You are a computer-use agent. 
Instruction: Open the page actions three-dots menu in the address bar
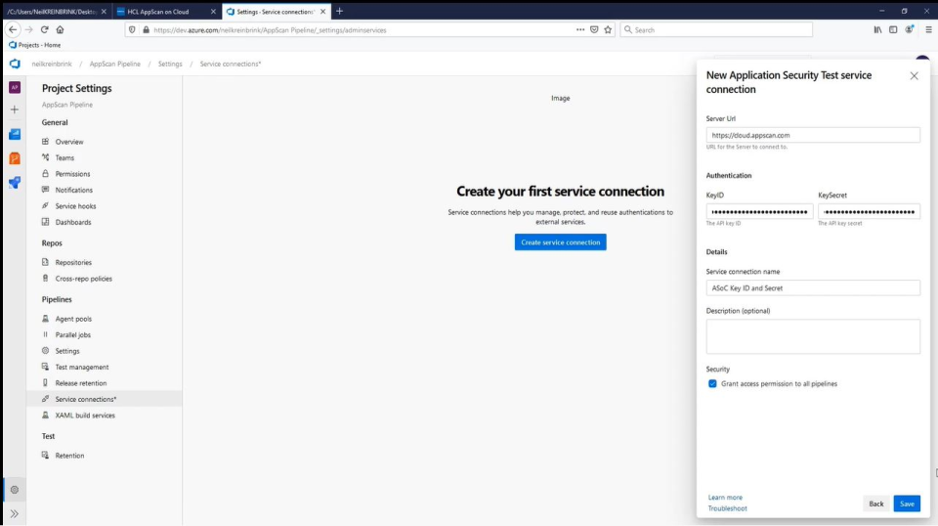(x=580, y=29)
